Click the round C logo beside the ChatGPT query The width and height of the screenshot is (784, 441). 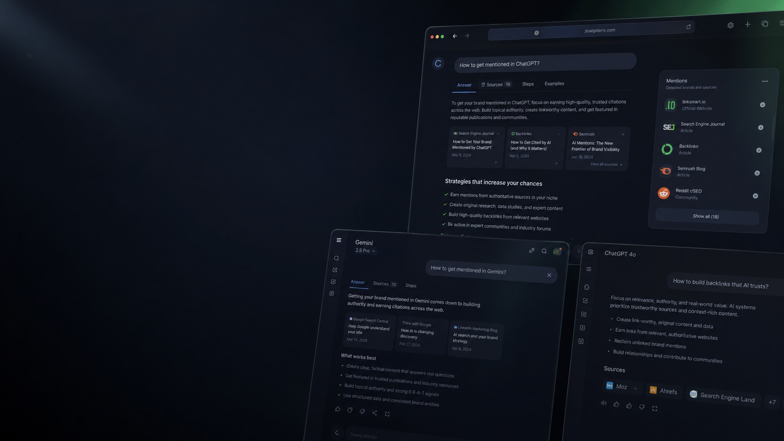438,63
